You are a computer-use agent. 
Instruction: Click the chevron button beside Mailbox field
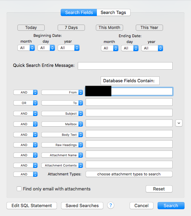179,123
